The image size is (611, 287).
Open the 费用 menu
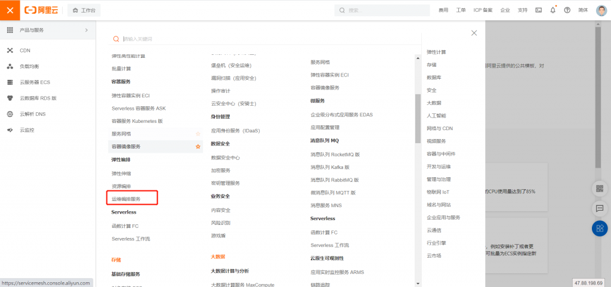point(443,11)
